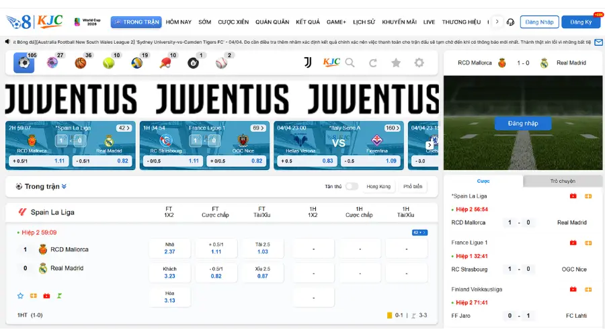This screenshot has width=605, height=336.
Task: Select Xỉu 2.5 odds 0.87
Action: [x=262, y=272]
